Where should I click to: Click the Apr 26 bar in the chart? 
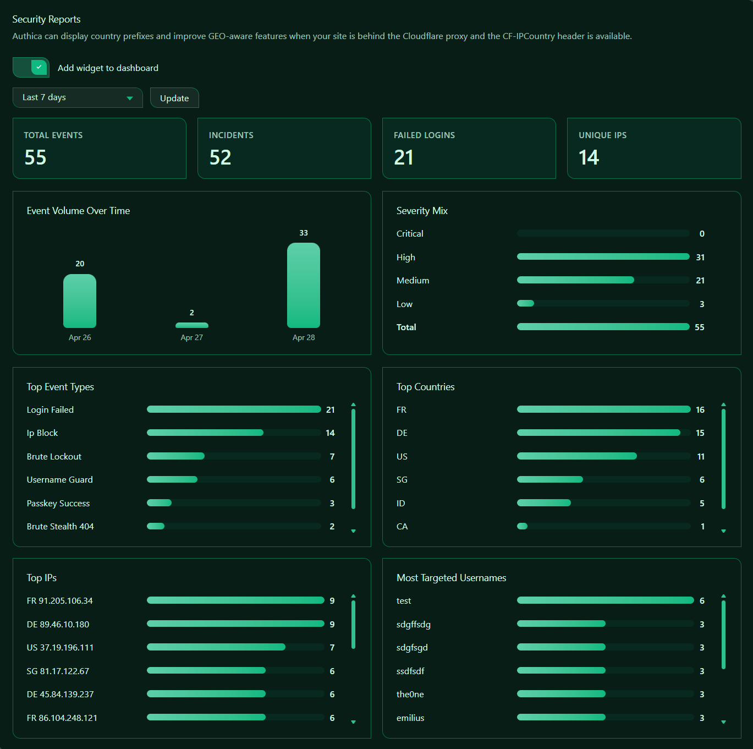point(80,301)
